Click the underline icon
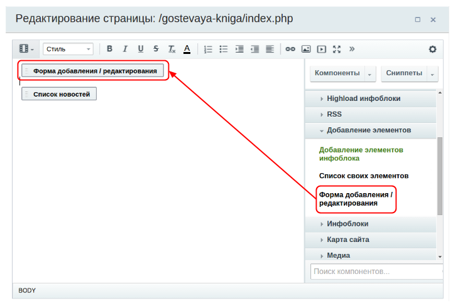 click(140, 49)
